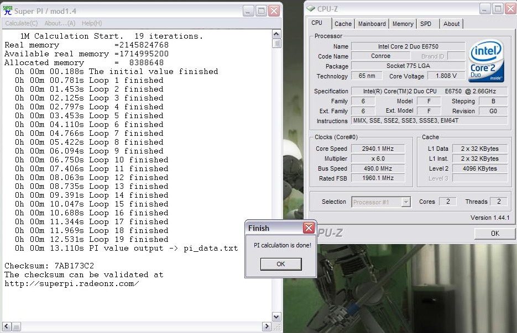The width and height of the screenshot is (517, 333).
Task: Click the Rated FSB value 1960.1 MHz
Action: pos(378,178)
